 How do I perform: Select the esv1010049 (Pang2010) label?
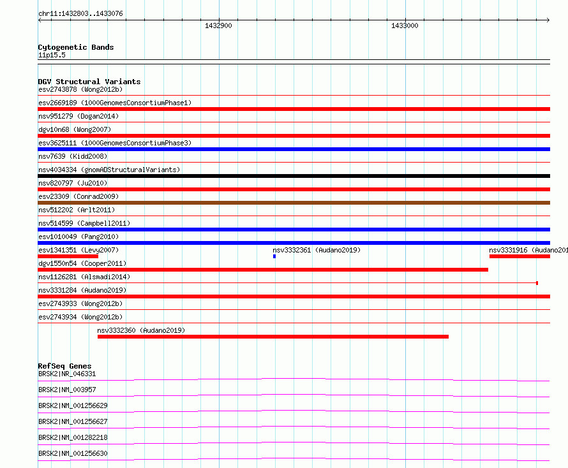78,237
